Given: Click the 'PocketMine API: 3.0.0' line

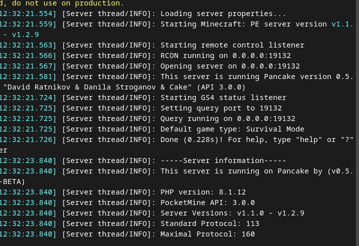Looking at the screenshot, I should point(207,202).
